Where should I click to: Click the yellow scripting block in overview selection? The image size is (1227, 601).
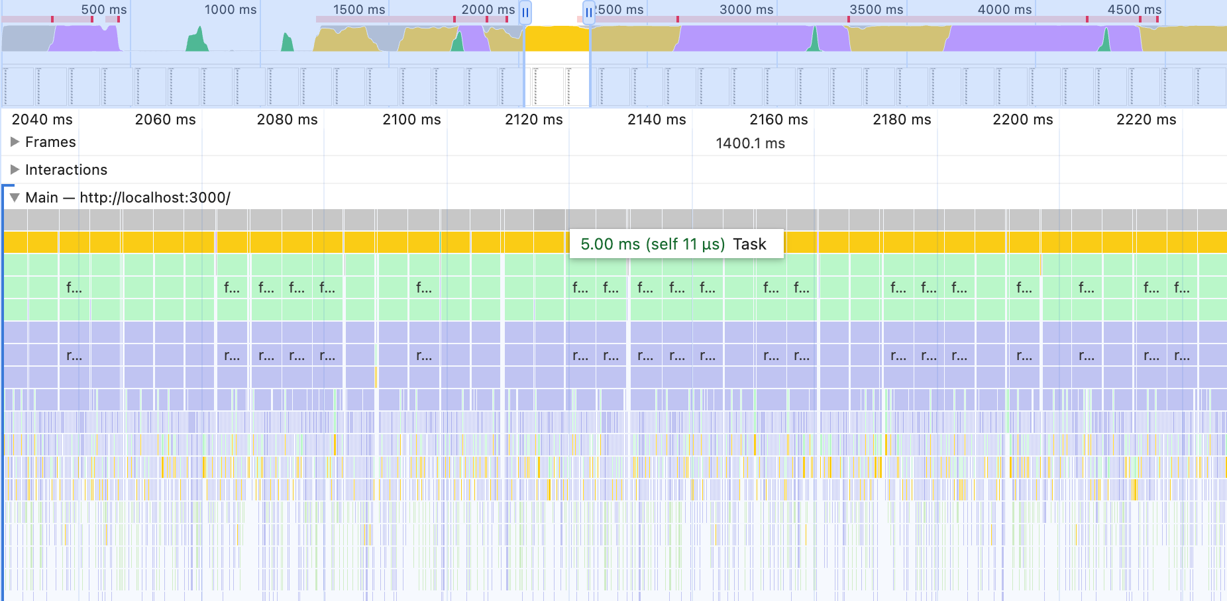(557, 38)
